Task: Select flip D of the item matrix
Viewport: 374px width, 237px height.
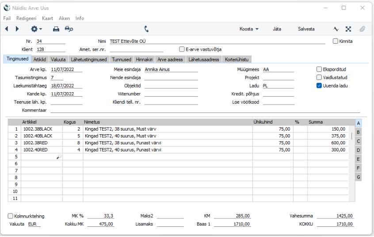Action: [x=358, y=150]
